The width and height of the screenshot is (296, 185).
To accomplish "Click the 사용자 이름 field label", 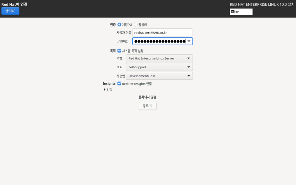I will click(x=124, y=33).
